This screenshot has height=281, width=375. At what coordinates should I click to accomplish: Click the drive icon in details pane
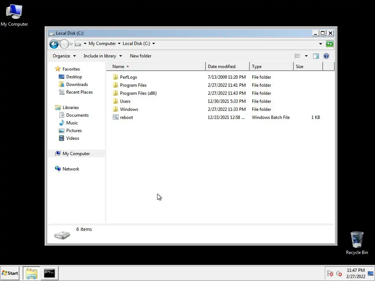(62, 235)
